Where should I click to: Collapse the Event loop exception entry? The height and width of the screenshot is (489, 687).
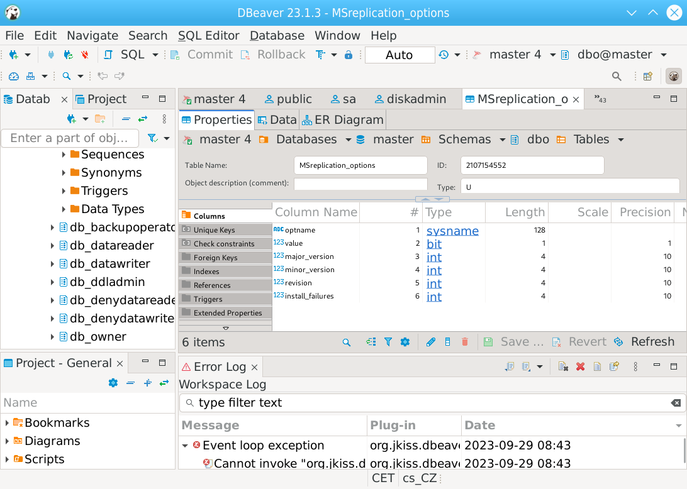186,446
